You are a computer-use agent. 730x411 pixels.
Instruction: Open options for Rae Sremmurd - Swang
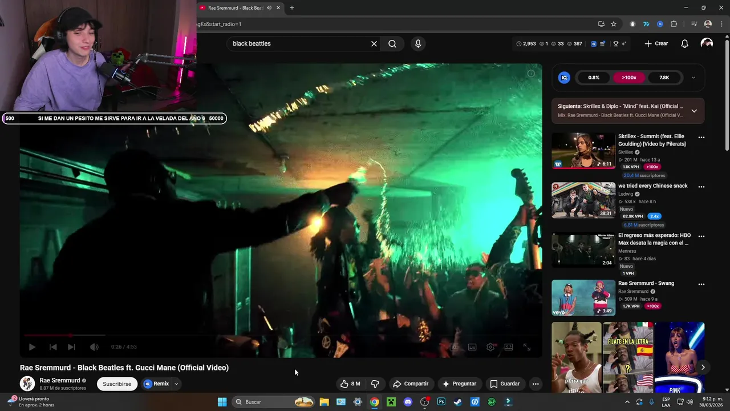[701, 284]
